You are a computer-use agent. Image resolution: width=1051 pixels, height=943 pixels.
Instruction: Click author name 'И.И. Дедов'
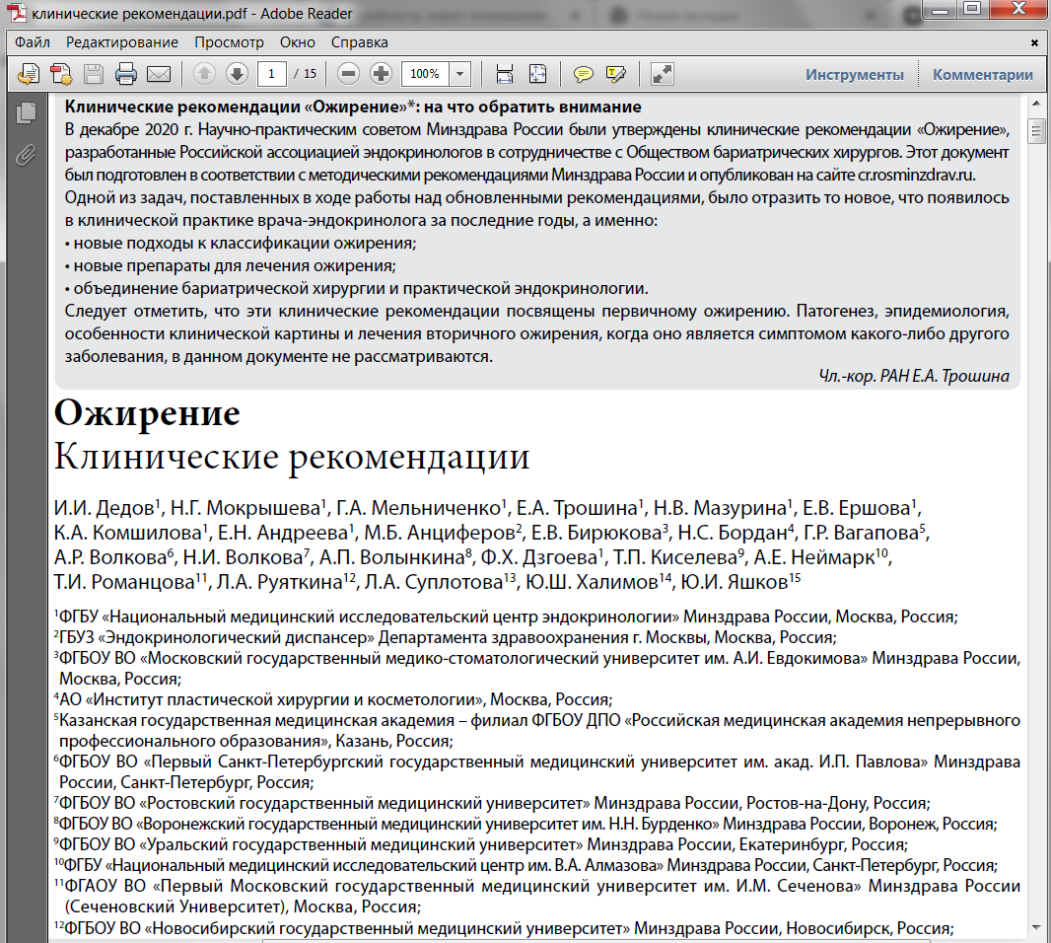tap(105, 508)
